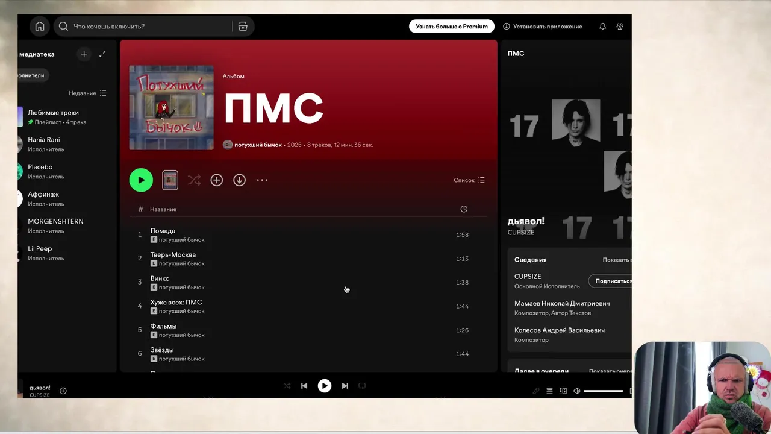Open credit 'Мамаев Николай Дмитриевич'
The width and height of the screenshot is (771, 434).
pos(562,304)
